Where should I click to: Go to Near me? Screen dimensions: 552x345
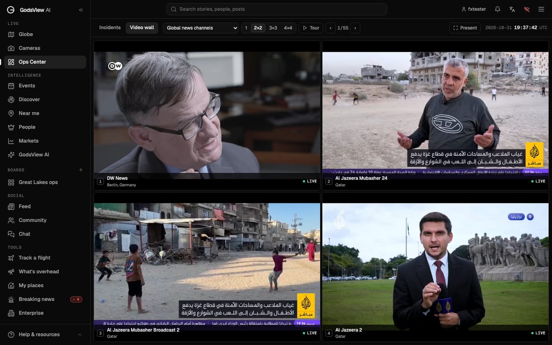pos(45,113)
